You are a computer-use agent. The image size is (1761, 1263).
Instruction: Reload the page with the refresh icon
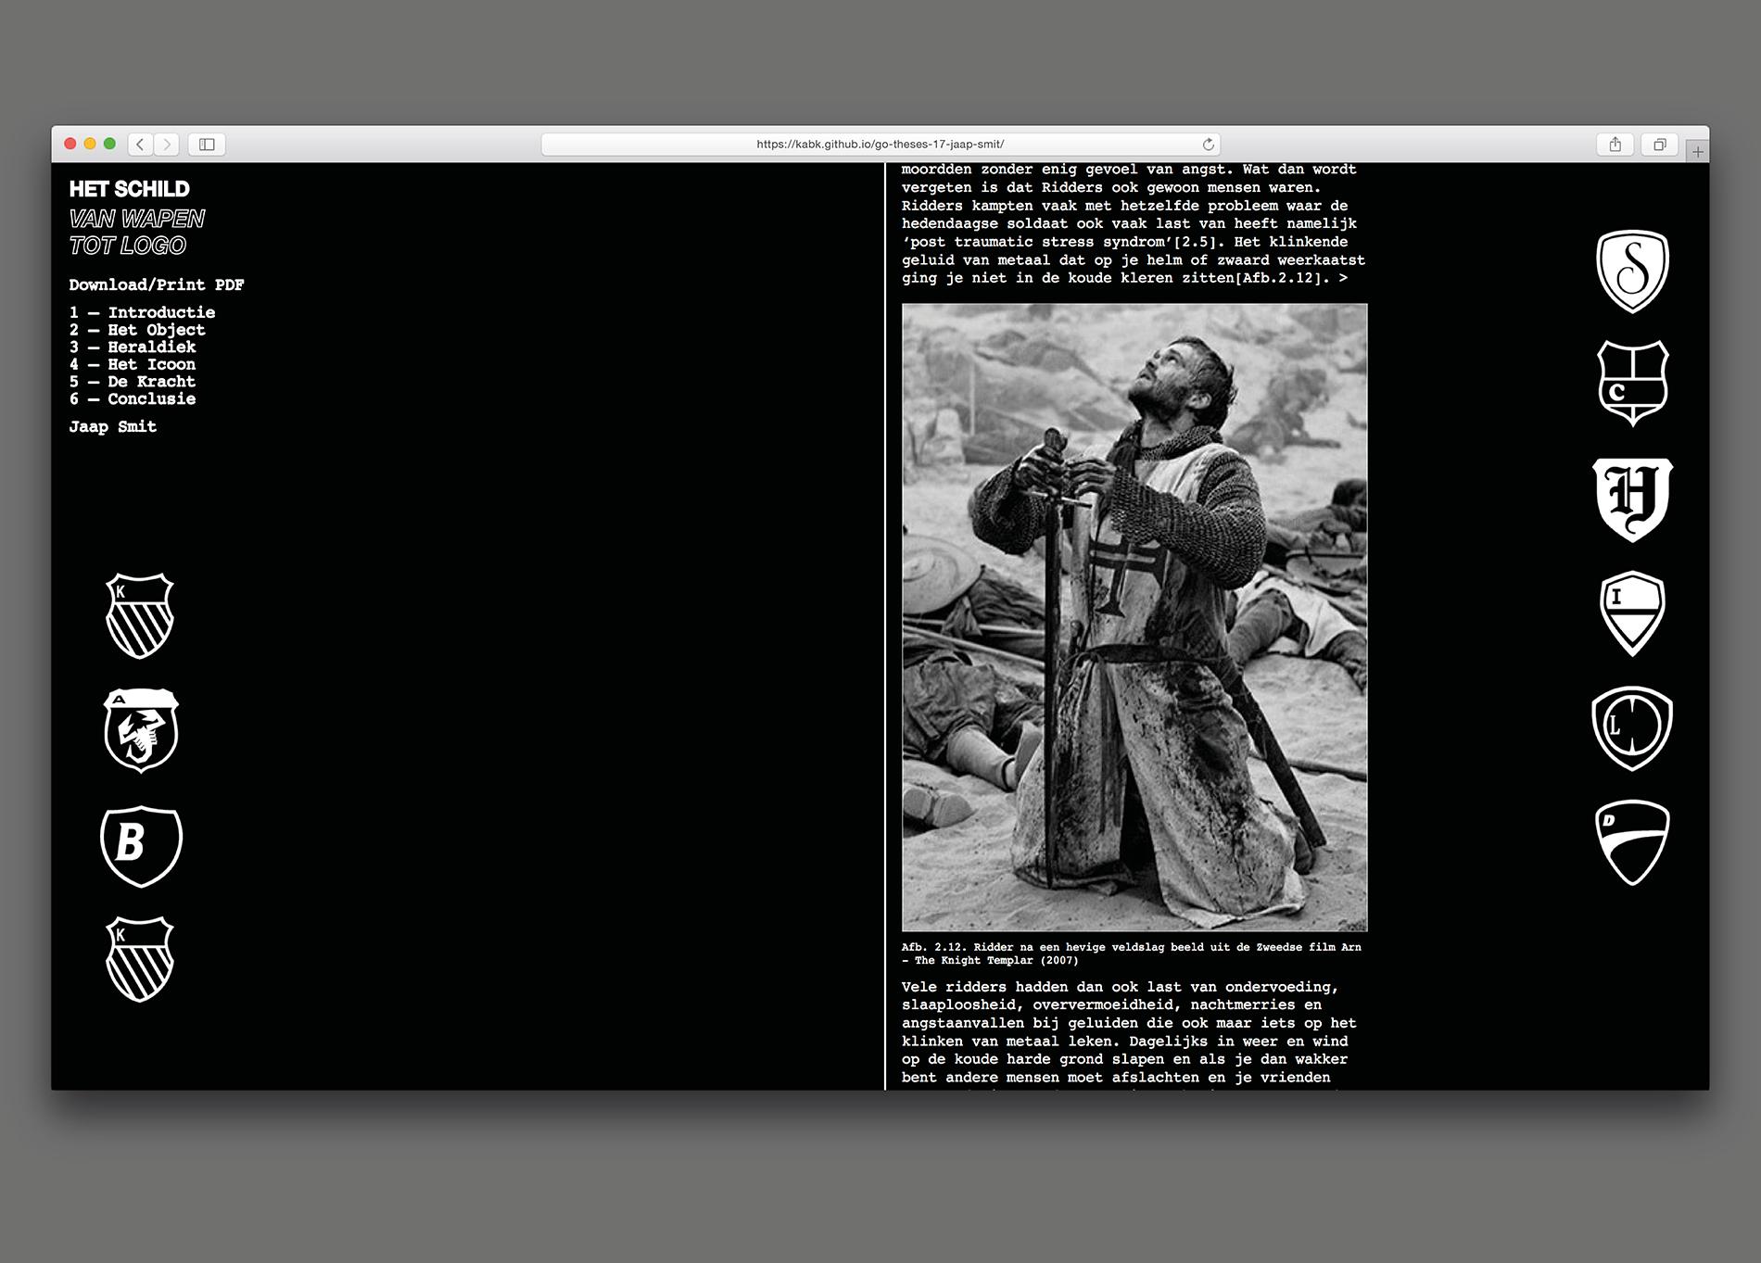[1208, 144]
